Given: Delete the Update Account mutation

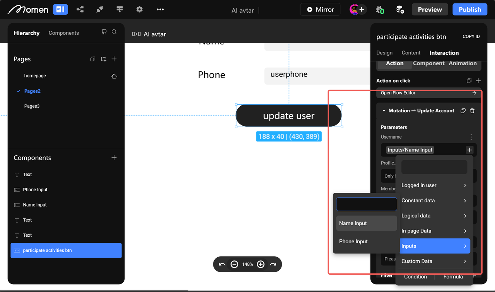Looking at the screenshot, I should click(x=472, y=110).
